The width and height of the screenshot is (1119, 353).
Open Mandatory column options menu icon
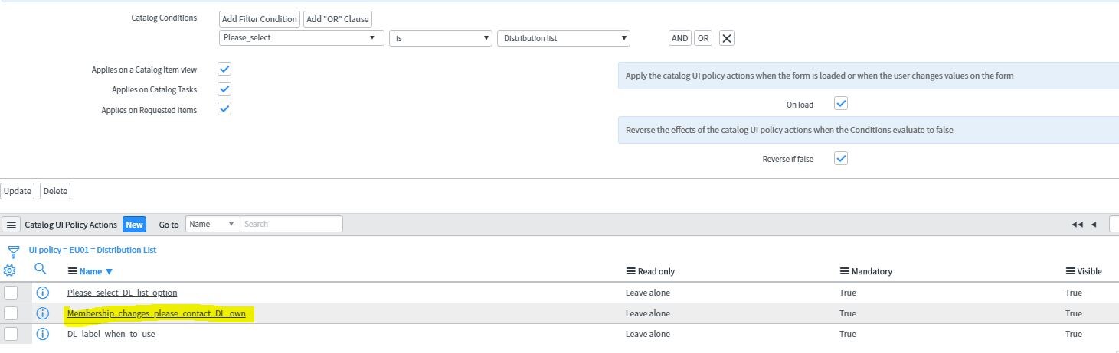coord(845,271)
